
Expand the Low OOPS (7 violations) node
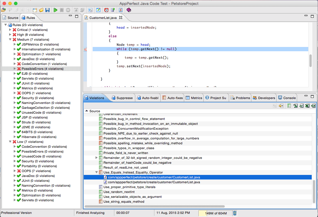point(15,171)
